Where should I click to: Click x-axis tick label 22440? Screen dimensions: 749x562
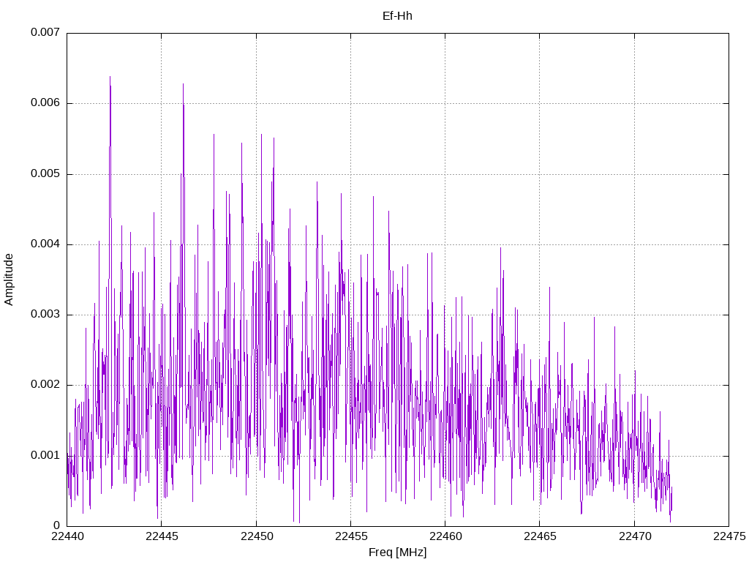pos(67,536)
